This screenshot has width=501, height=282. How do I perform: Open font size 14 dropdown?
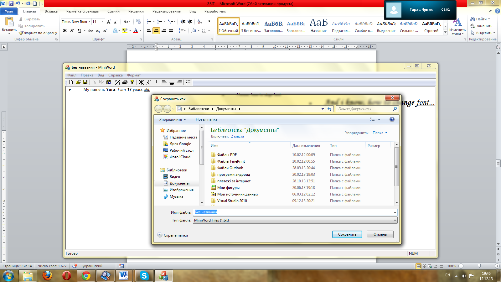tap(103, 22)
